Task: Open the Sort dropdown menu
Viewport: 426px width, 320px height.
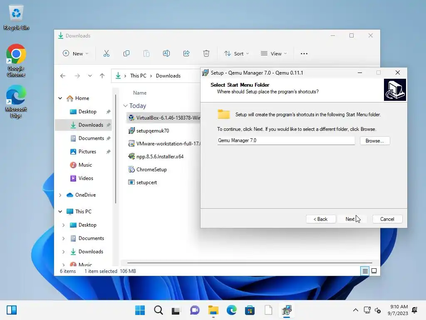Action: [x=236, y=54]
